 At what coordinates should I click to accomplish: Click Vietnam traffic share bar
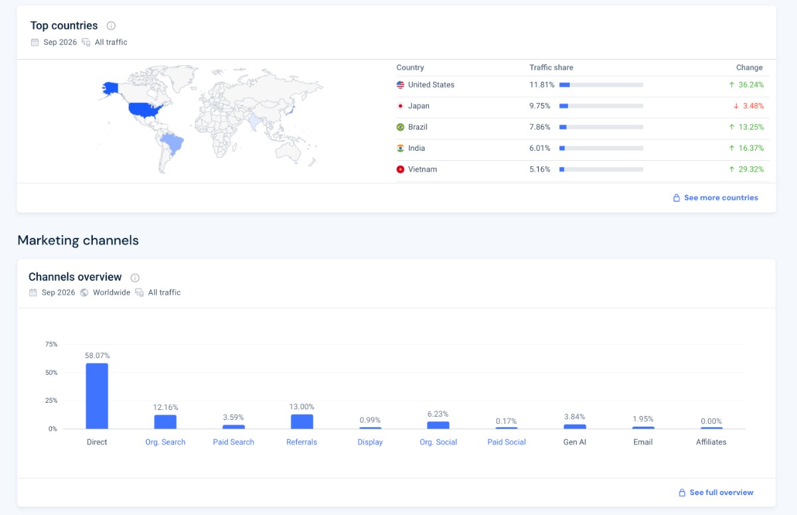[601, 169]
